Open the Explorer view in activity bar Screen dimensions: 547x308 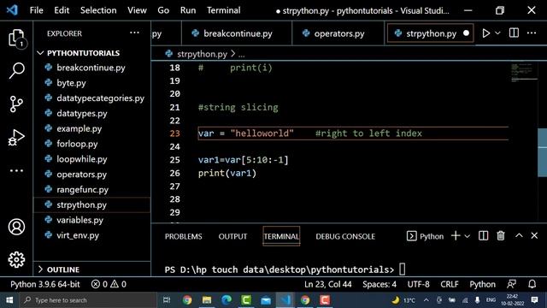pyautogui.click(x=16, y=38)
